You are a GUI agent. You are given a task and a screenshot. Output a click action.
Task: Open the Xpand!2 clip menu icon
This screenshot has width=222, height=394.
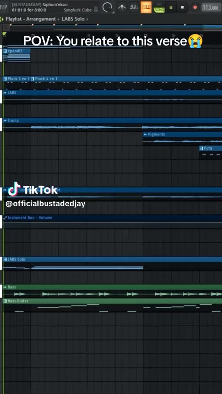(5, 51)
